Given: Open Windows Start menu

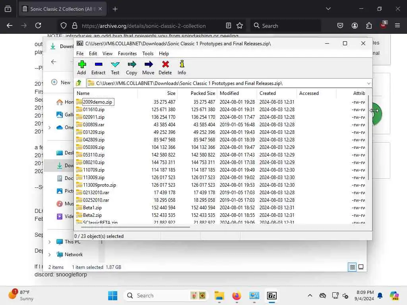Looking at the screenshot, I should [x=112, y=295].
